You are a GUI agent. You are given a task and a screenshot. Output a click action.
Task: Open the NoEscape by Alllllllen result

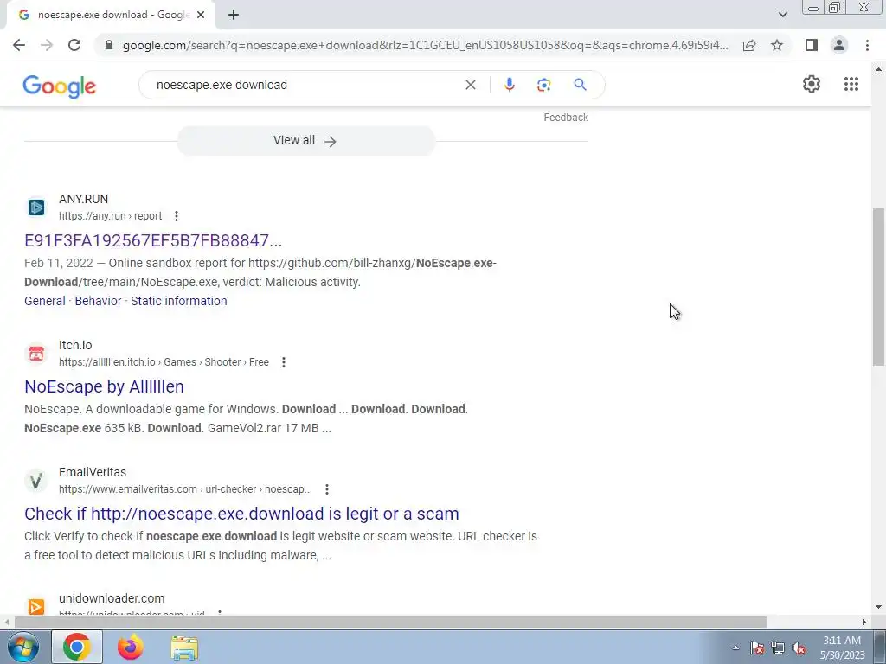pyautogui.click(x=104, y=386)
